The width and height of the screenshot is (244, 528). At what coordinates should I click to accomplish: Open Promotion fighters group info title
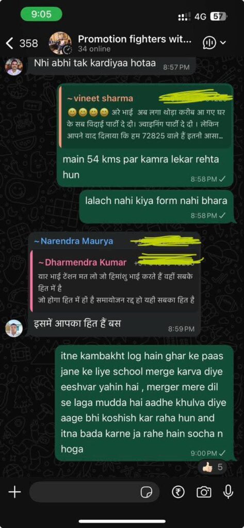pos(135,39)
